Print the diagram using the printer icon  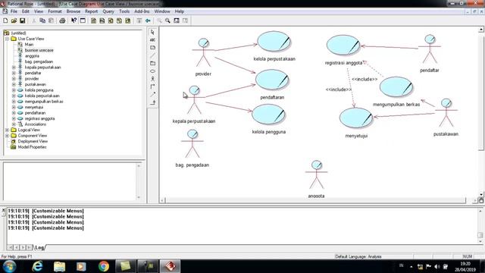[x=62, y=20]
